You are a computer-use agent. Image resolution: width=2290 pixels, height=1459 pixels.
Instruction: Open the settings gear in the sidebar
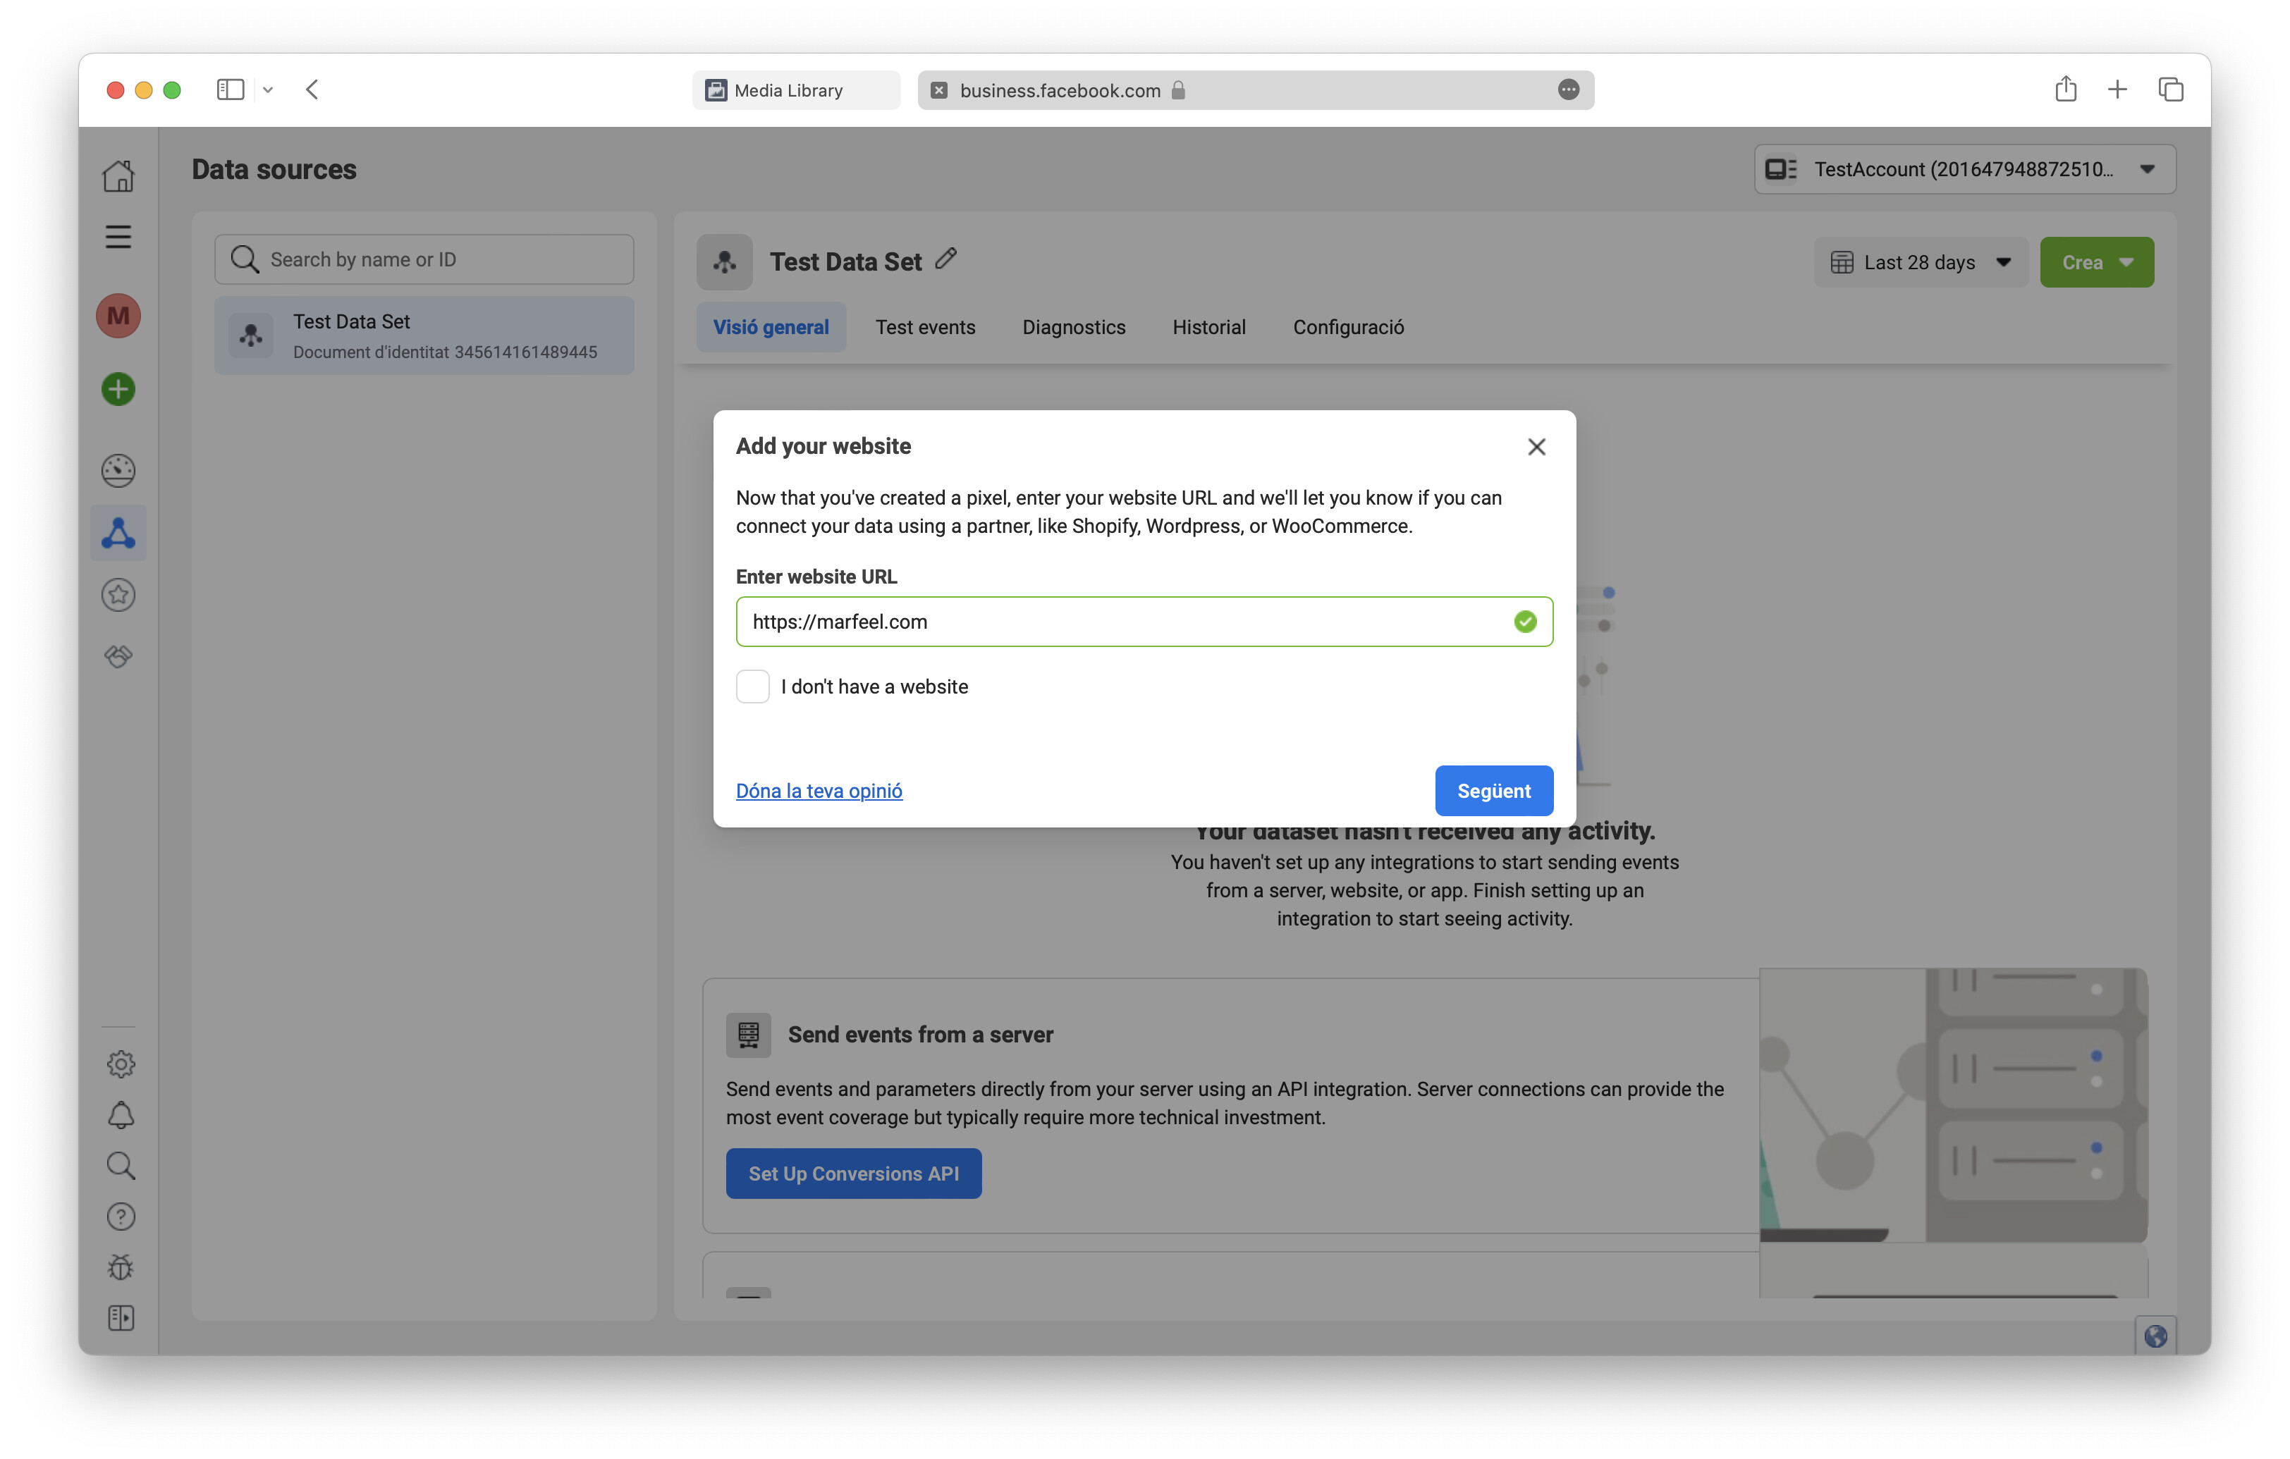pyautogui.click(x=120, y=1064)
